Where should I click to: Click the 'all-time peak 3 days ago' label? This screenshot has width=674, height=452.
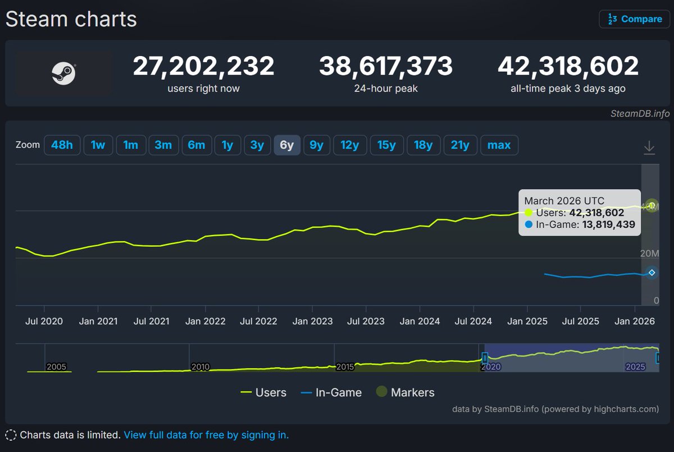[568, 89]
